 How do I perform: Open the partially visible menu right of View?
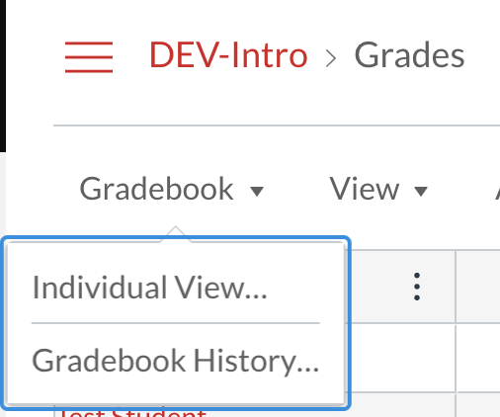[x=497, y=189]
